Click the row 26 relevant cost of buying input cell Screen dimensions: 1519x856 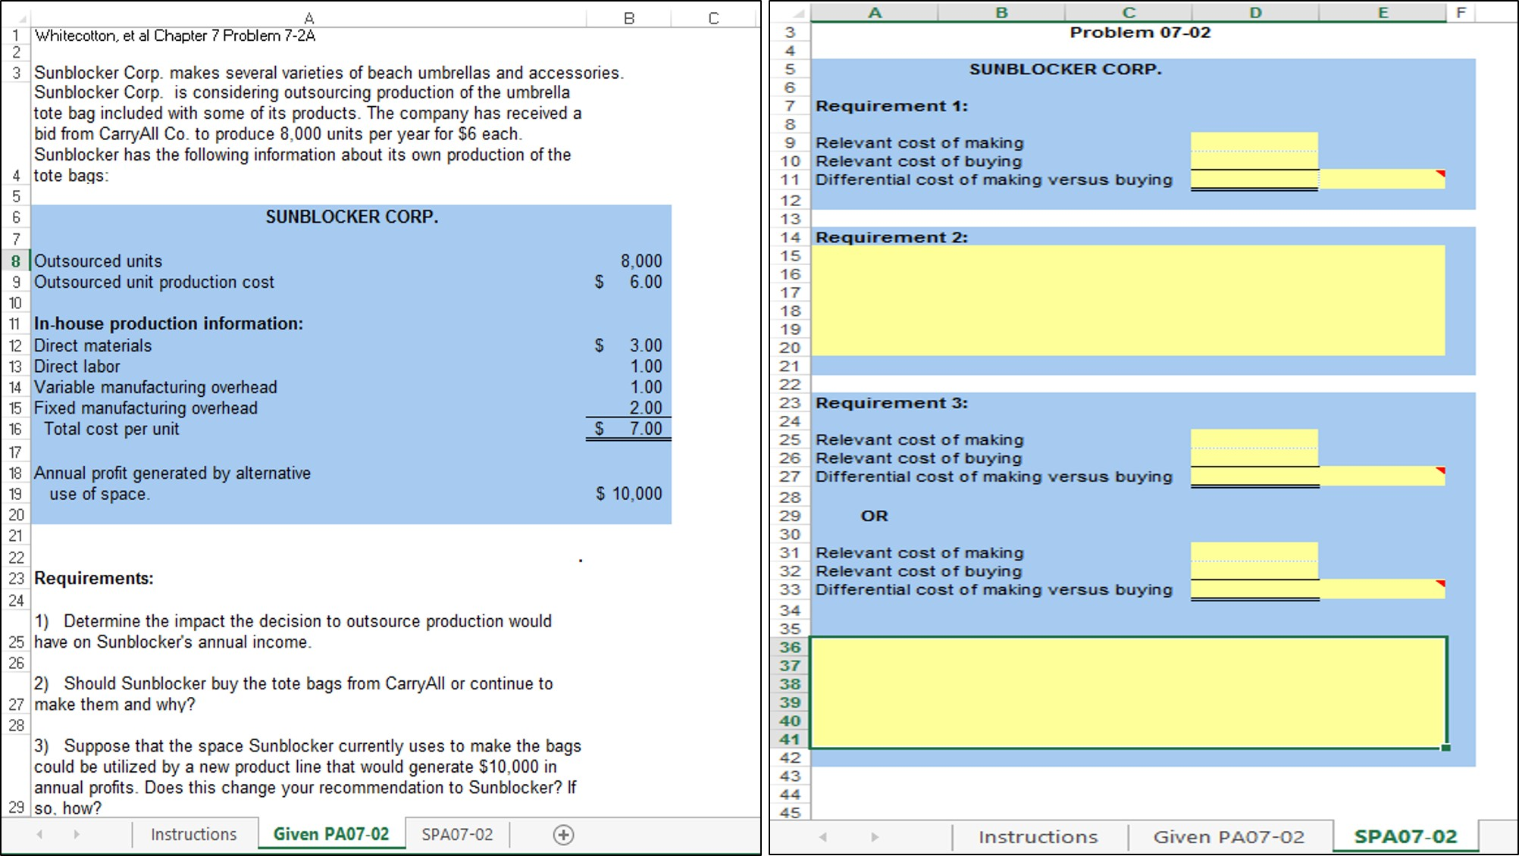tap(1254, 458)
